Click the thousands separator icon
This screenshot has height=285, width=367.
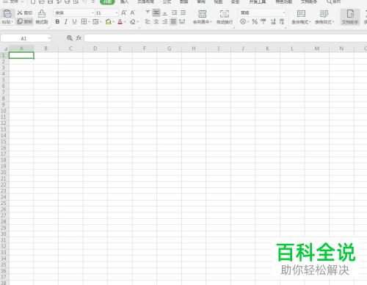point(264,21)
